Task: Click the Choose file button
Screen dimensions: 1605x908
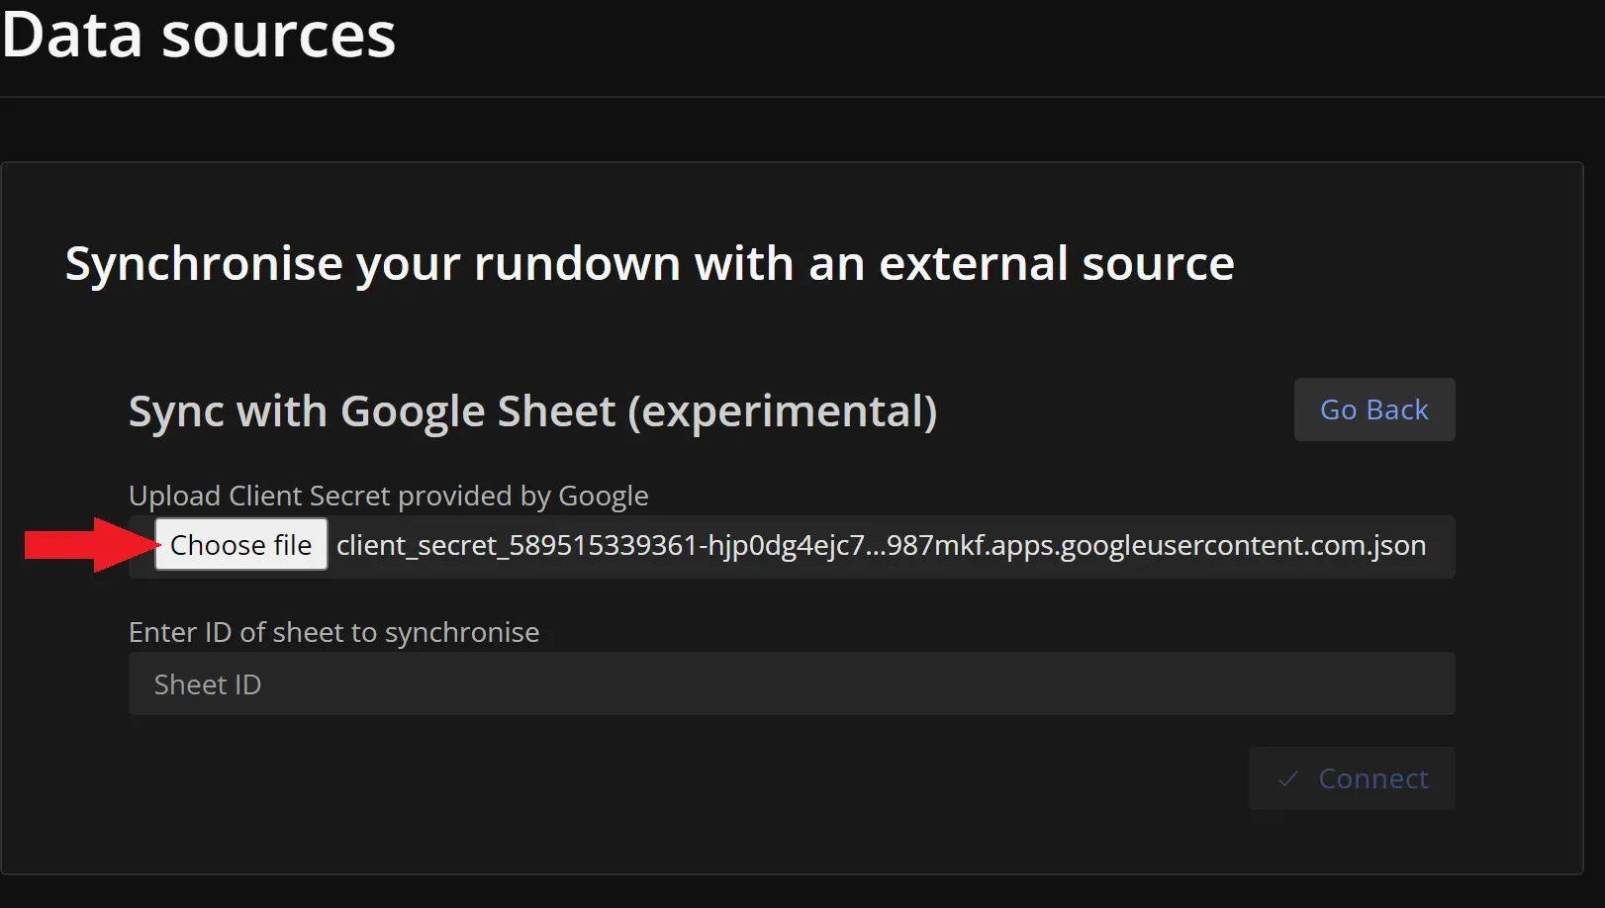Action: 240,545
